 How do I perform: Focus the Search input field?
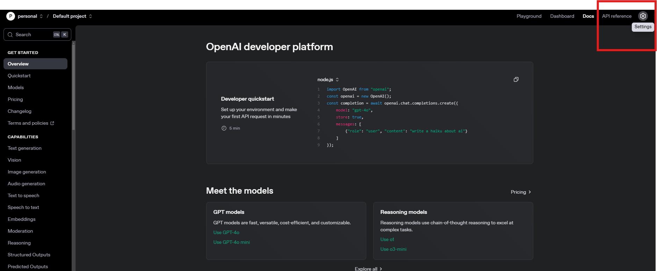coord(37,34)
